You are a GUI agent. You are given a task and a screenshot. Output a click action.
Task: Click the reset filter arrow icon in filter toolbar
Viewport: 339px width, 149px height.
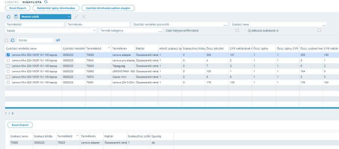8,17
